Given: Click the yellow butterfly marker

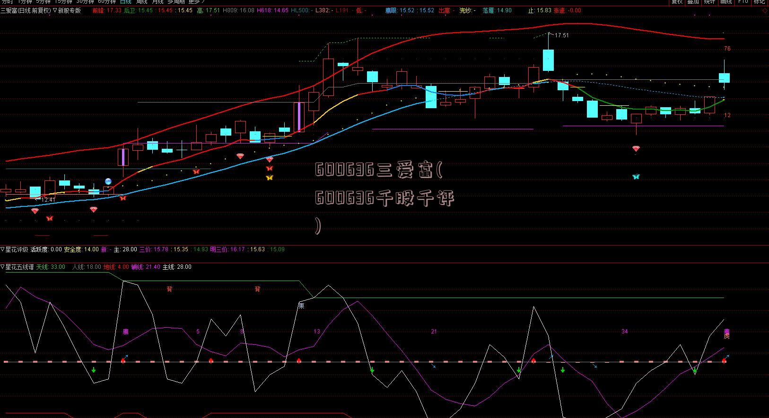Looking at the screenshot, I should click(x=270, y=178).
